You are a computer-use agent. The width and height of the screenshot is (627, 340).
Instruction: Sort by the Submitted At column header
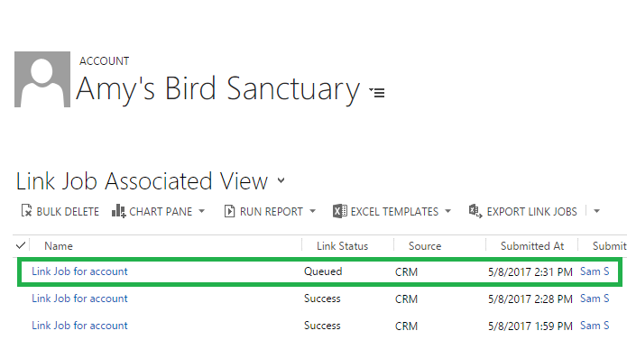(x=532, y=246)
